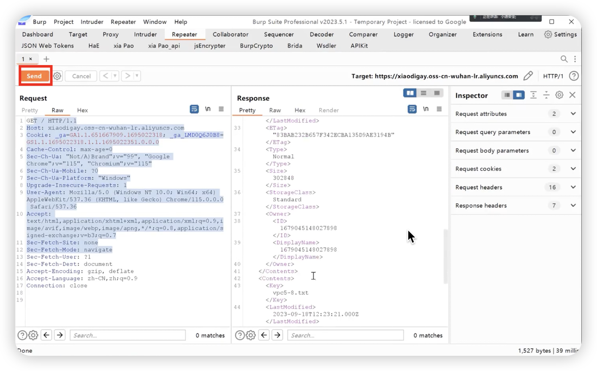This screenshot has height=371, width=597.
Task: Send the request
Action: click(35, 76)
